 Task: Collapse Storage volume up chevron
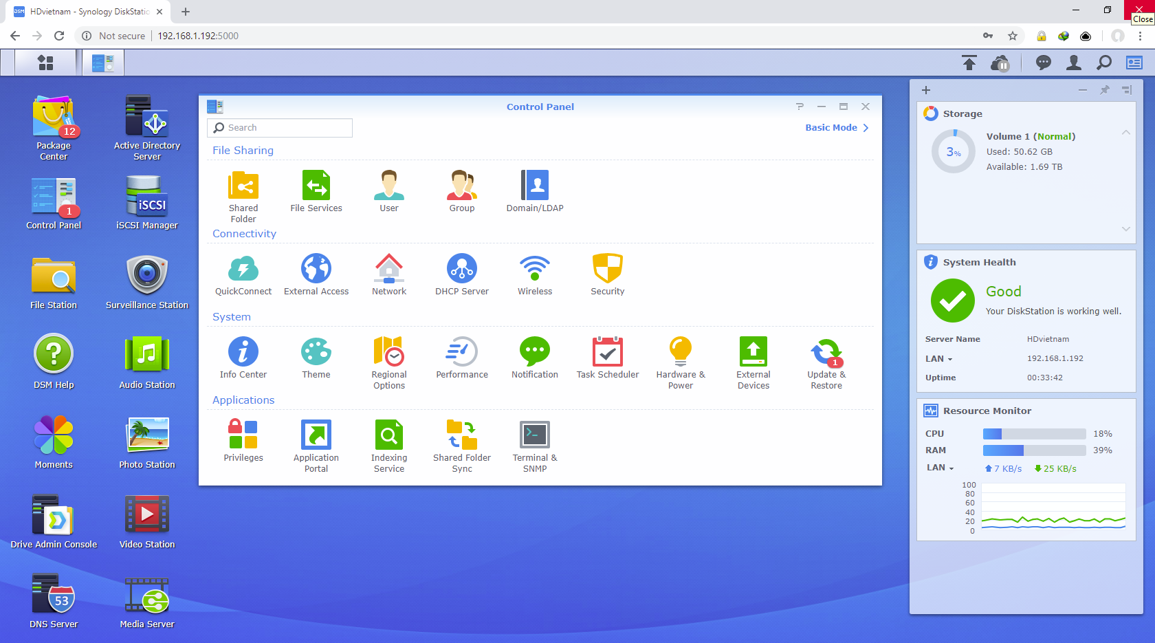(1126, 132)
